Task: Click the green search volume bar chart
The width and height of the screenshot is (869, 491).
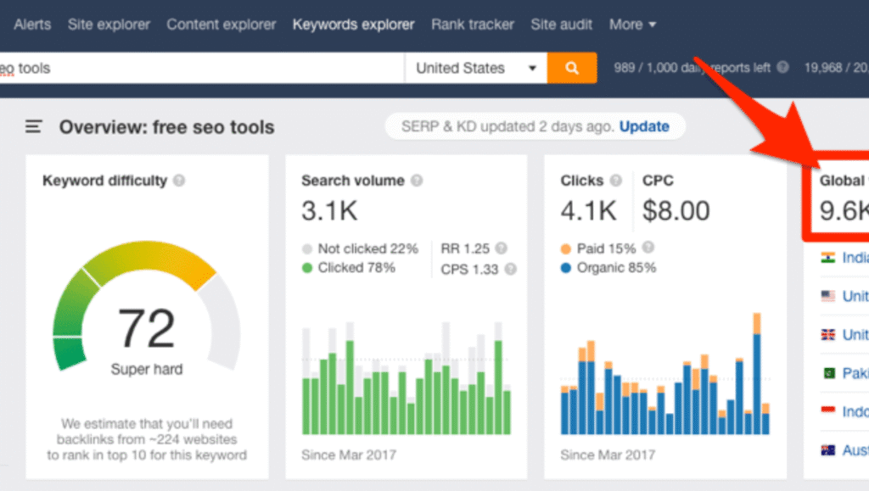Action: 406,378
